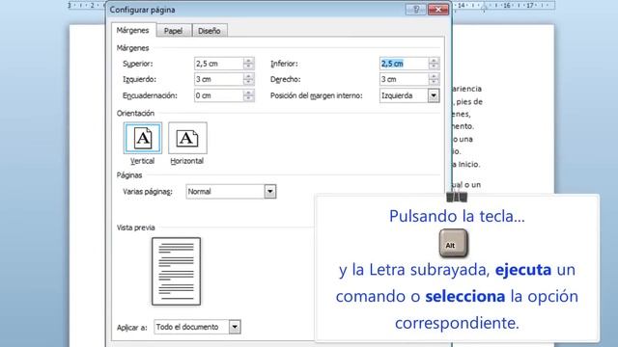This screenshot has width=618, height=347.
Task: Increase the Izquierdo margin with up arrow
Action: 248,76
